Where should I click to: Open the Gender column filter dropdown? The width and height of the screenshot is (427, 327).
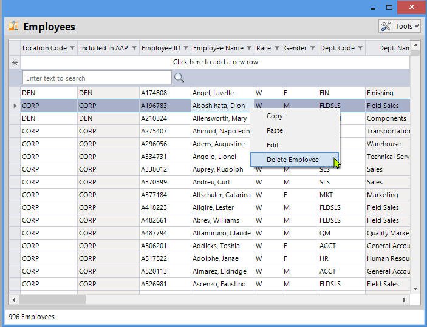(x=312, y=48)
